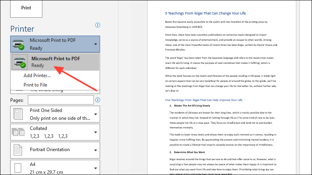Select Microsoft Print to PDF from list
Screen dimensions: 312x175
(x=55, y=62)
